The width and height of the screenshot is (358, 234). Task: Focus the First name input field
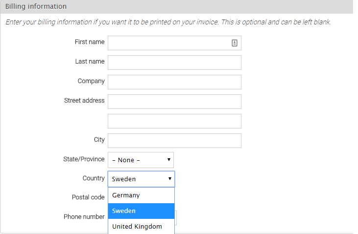click(169, 43)
